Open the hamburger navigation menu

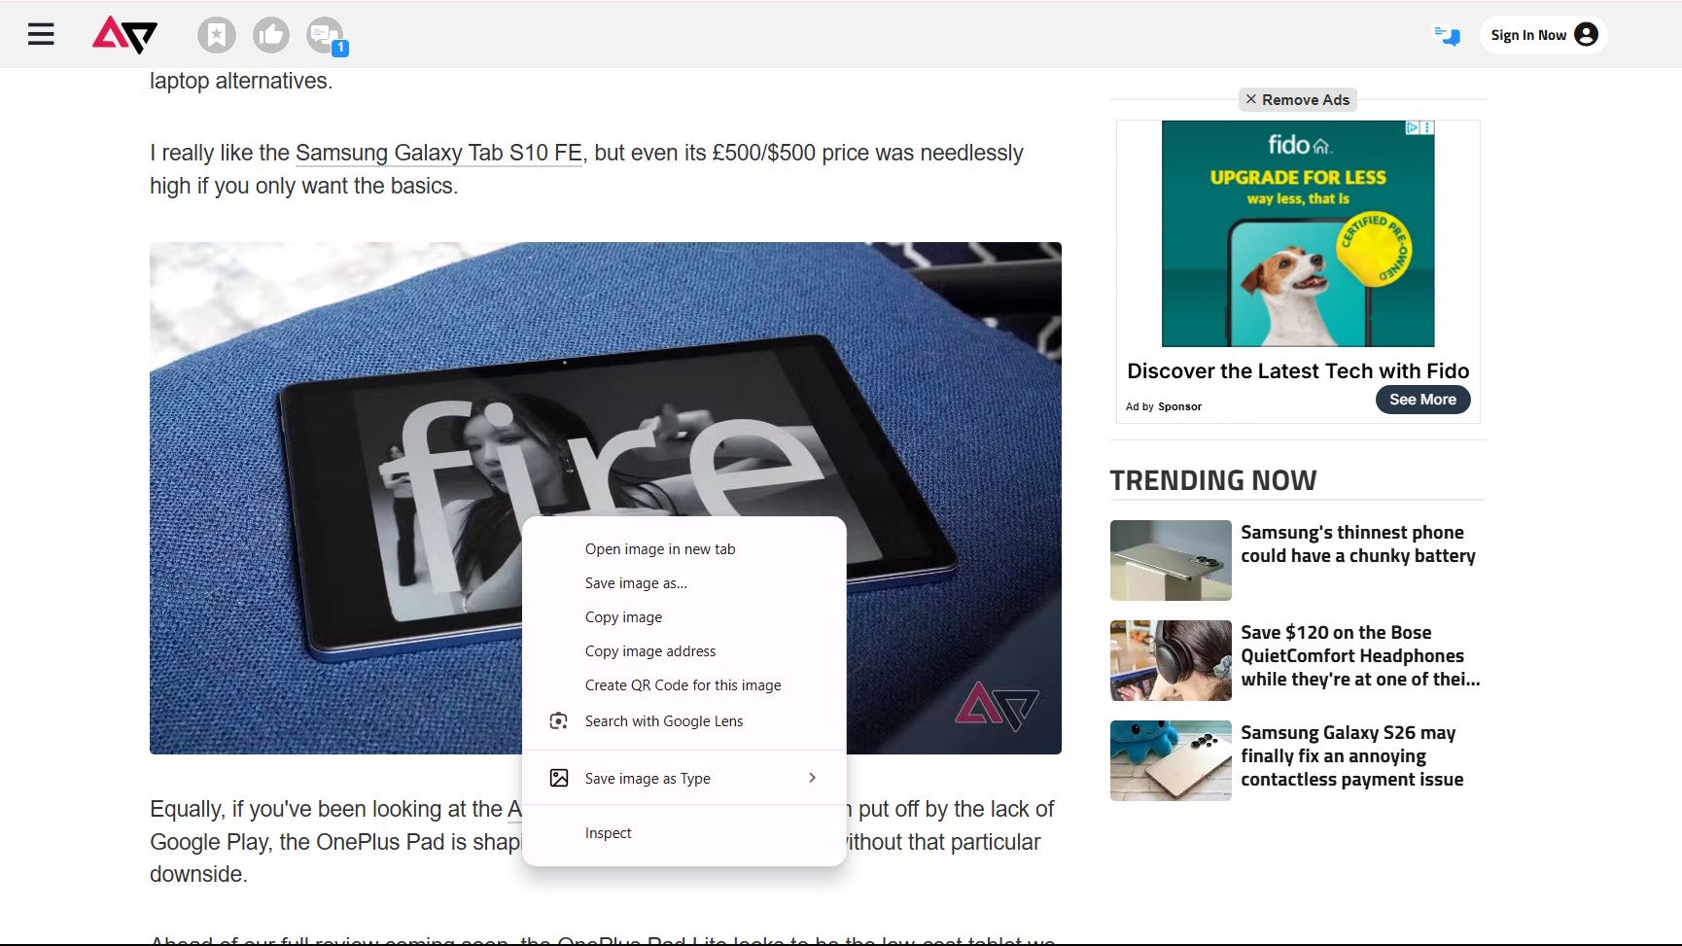[41, 34]
